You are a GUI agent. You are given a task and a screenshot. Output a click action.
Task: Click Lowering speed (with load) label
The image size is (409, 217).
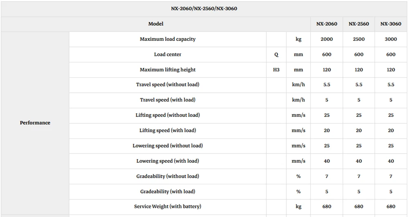click(167, 161)
